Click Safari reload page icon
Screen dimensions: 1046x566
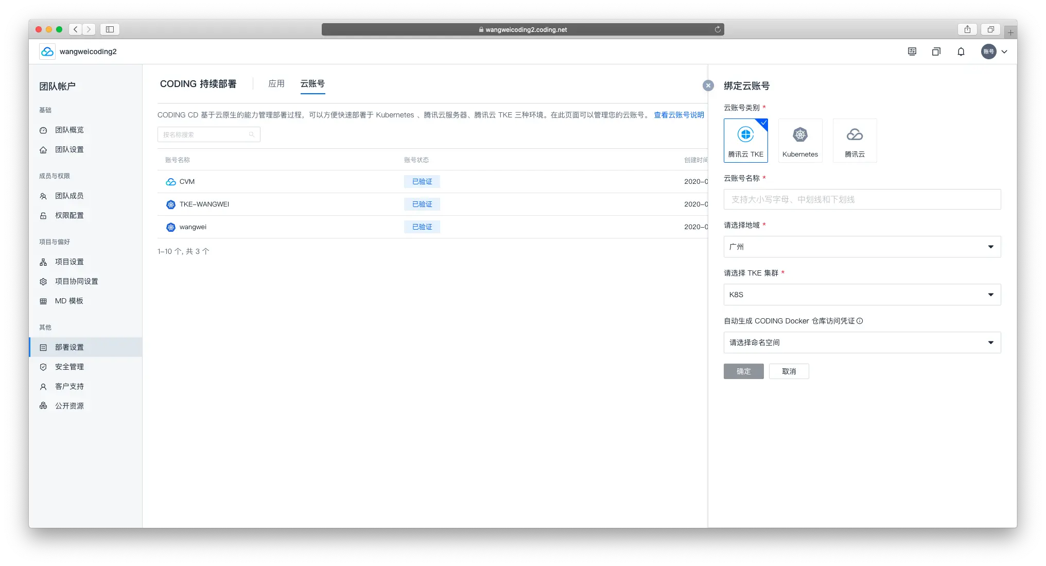point(718,29)
